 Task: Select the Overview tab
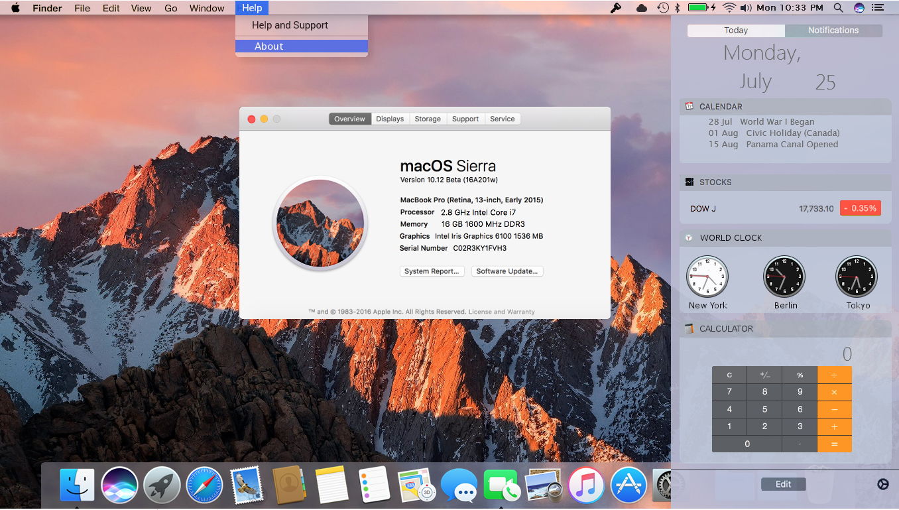pos(349,119)
